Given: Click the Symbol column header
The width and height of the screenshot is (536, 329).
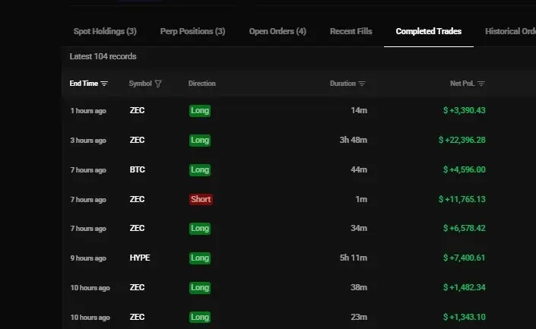Looking at the screenshot, I should click(x=140, y=84).
